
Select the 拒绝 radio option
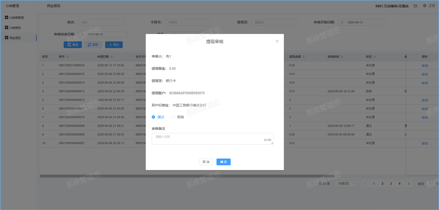tap(173, 117)
